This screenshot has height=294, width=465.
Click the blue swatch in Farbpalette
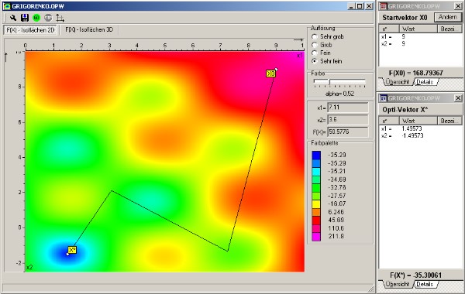(x=316, y=156)
